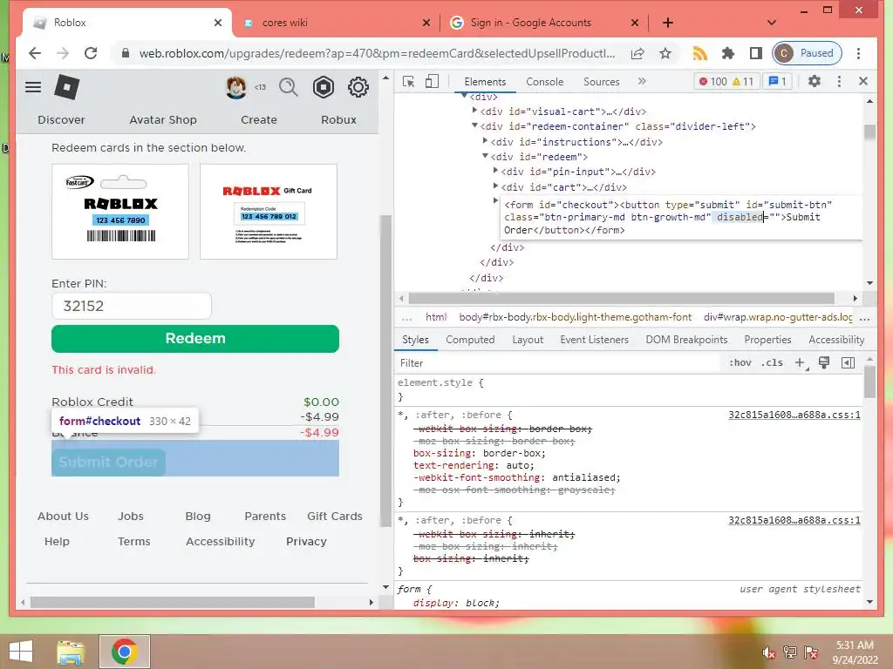Expand the pin-input div node

point(495,171)
